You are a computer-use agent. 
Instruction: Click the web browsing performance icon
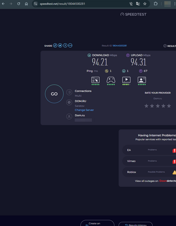95,80
